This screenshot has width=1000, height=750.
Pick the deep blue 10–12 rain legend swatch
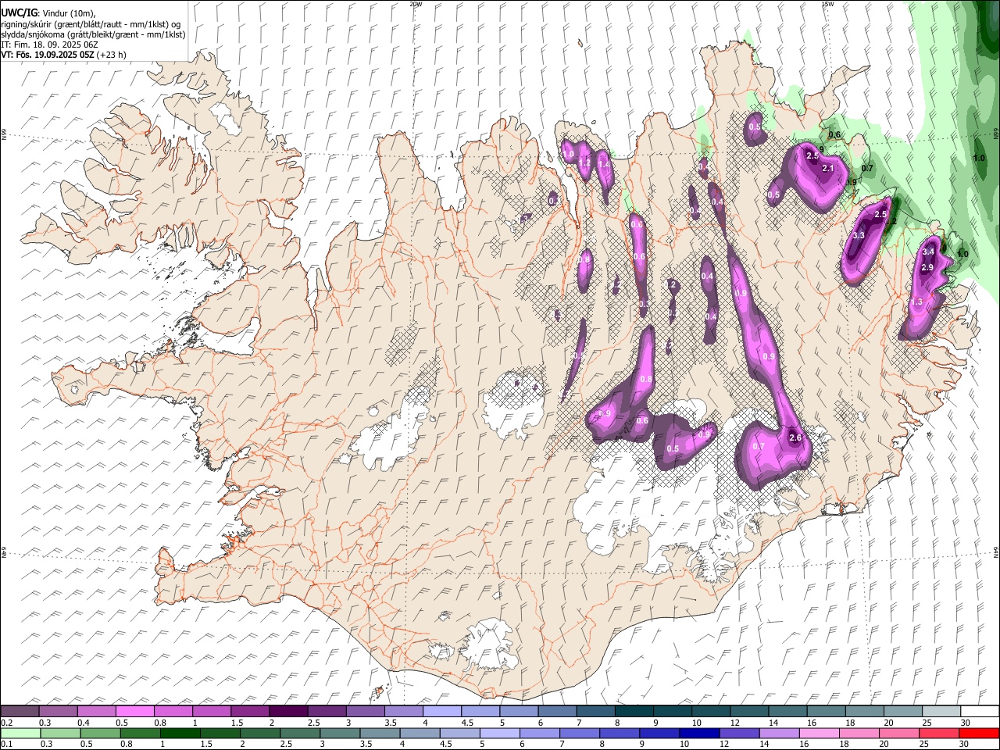(698, 734)
